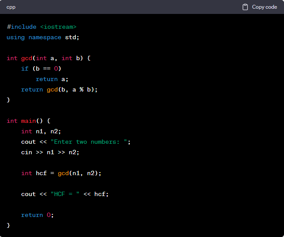Viewport: 284px width, 237px height.
Task: Click the #include <iostream> line
Action: (41, 27)
